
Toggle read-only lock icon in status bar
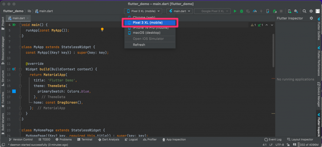[289, 145]
